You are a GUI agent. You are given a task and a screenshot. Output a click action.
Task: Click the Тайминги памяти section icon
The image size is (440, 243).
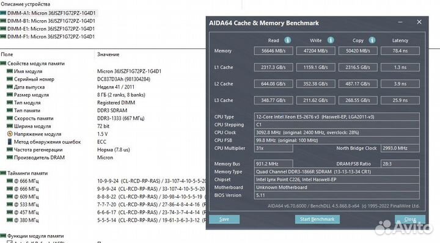[4, 173]
